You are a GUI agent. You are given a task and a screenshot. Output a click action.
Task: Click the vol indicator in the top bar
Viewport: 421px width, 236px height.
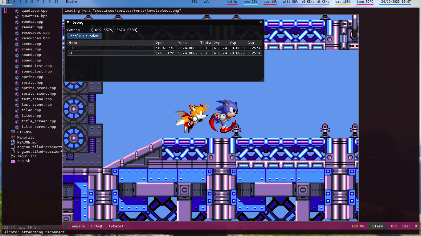(x=206, y=2)
